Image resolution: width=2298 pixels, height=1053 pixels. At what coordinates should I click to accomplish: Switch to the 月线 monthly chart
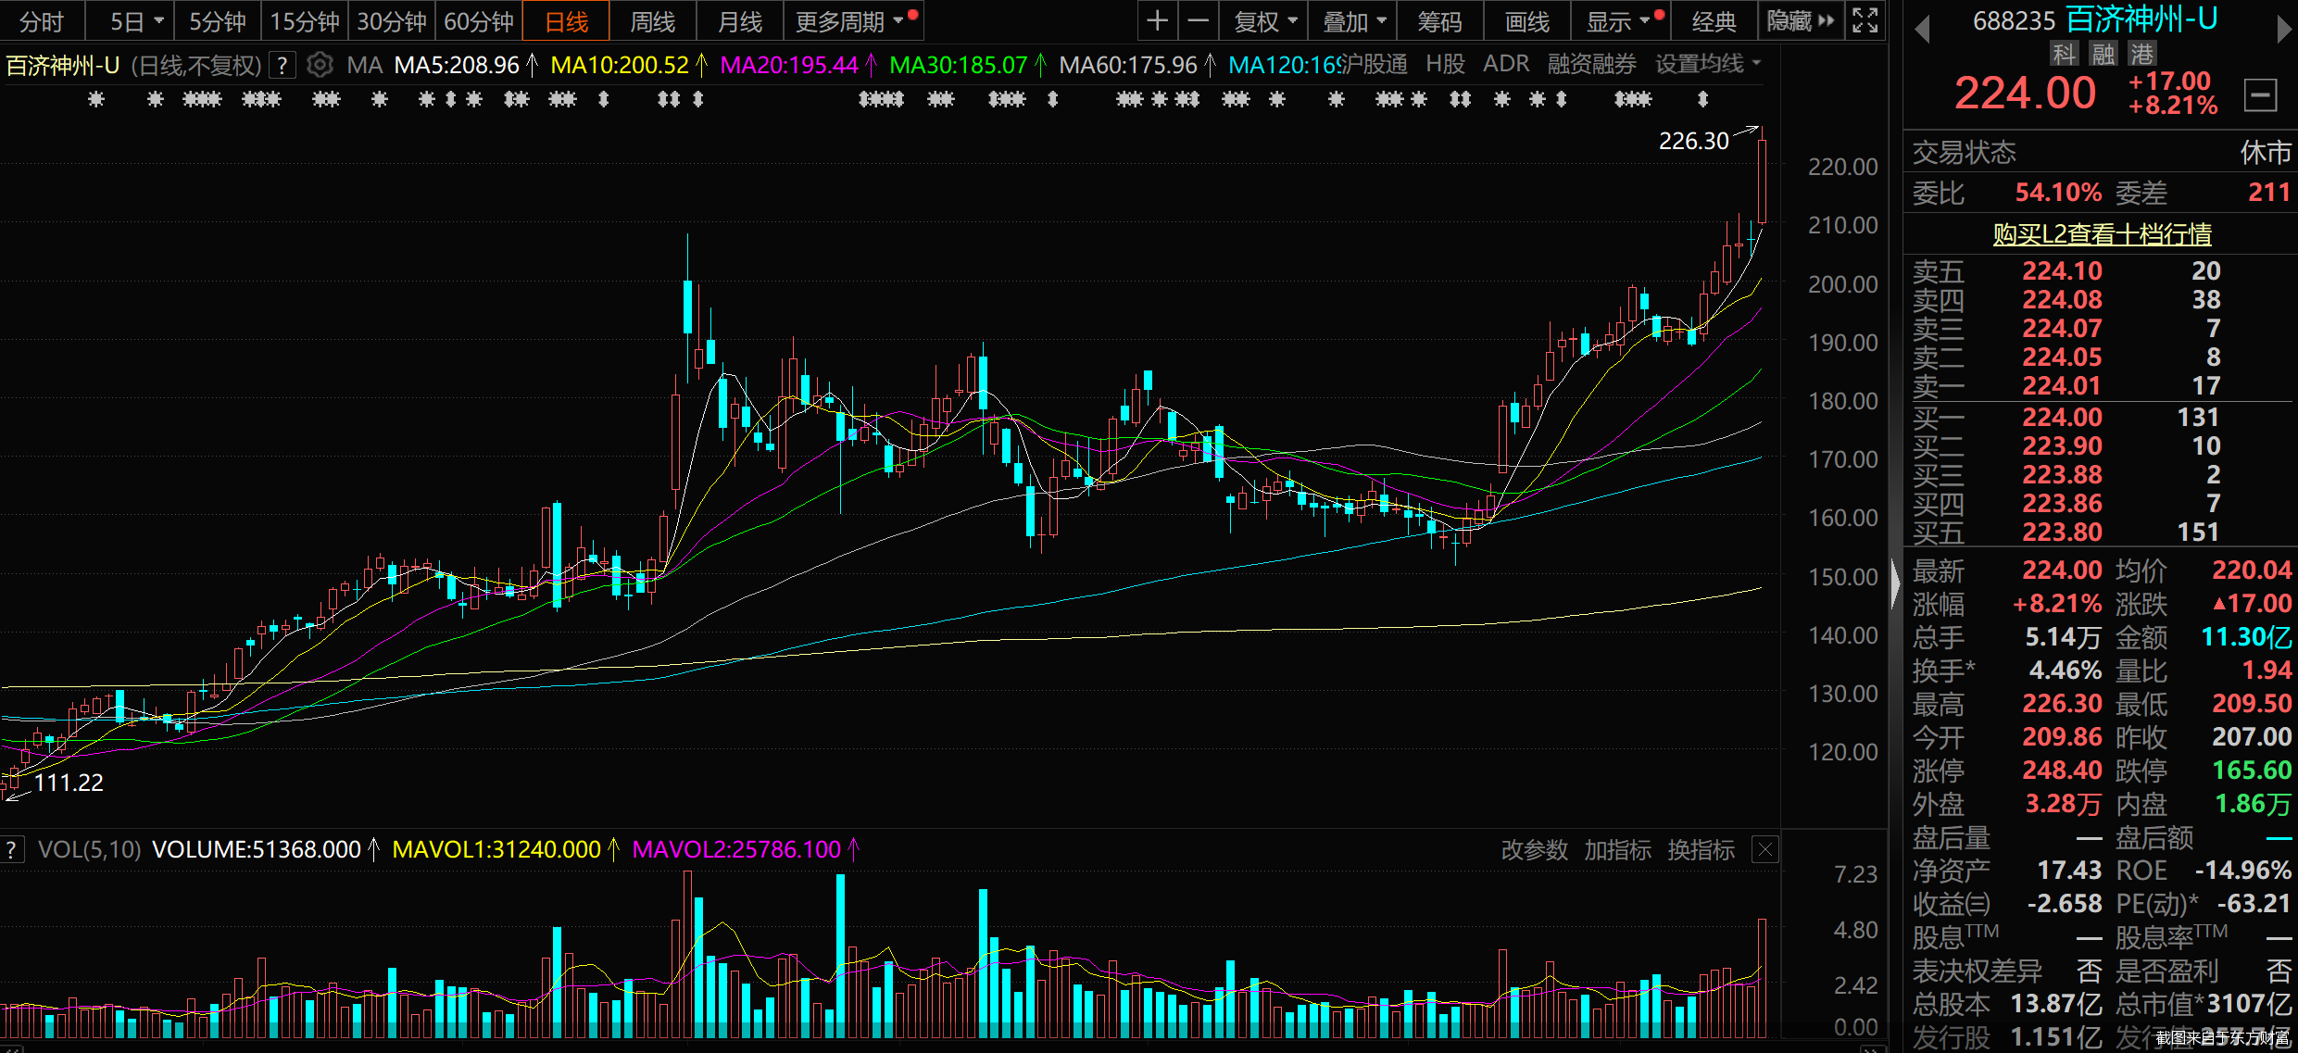point(739,21)
